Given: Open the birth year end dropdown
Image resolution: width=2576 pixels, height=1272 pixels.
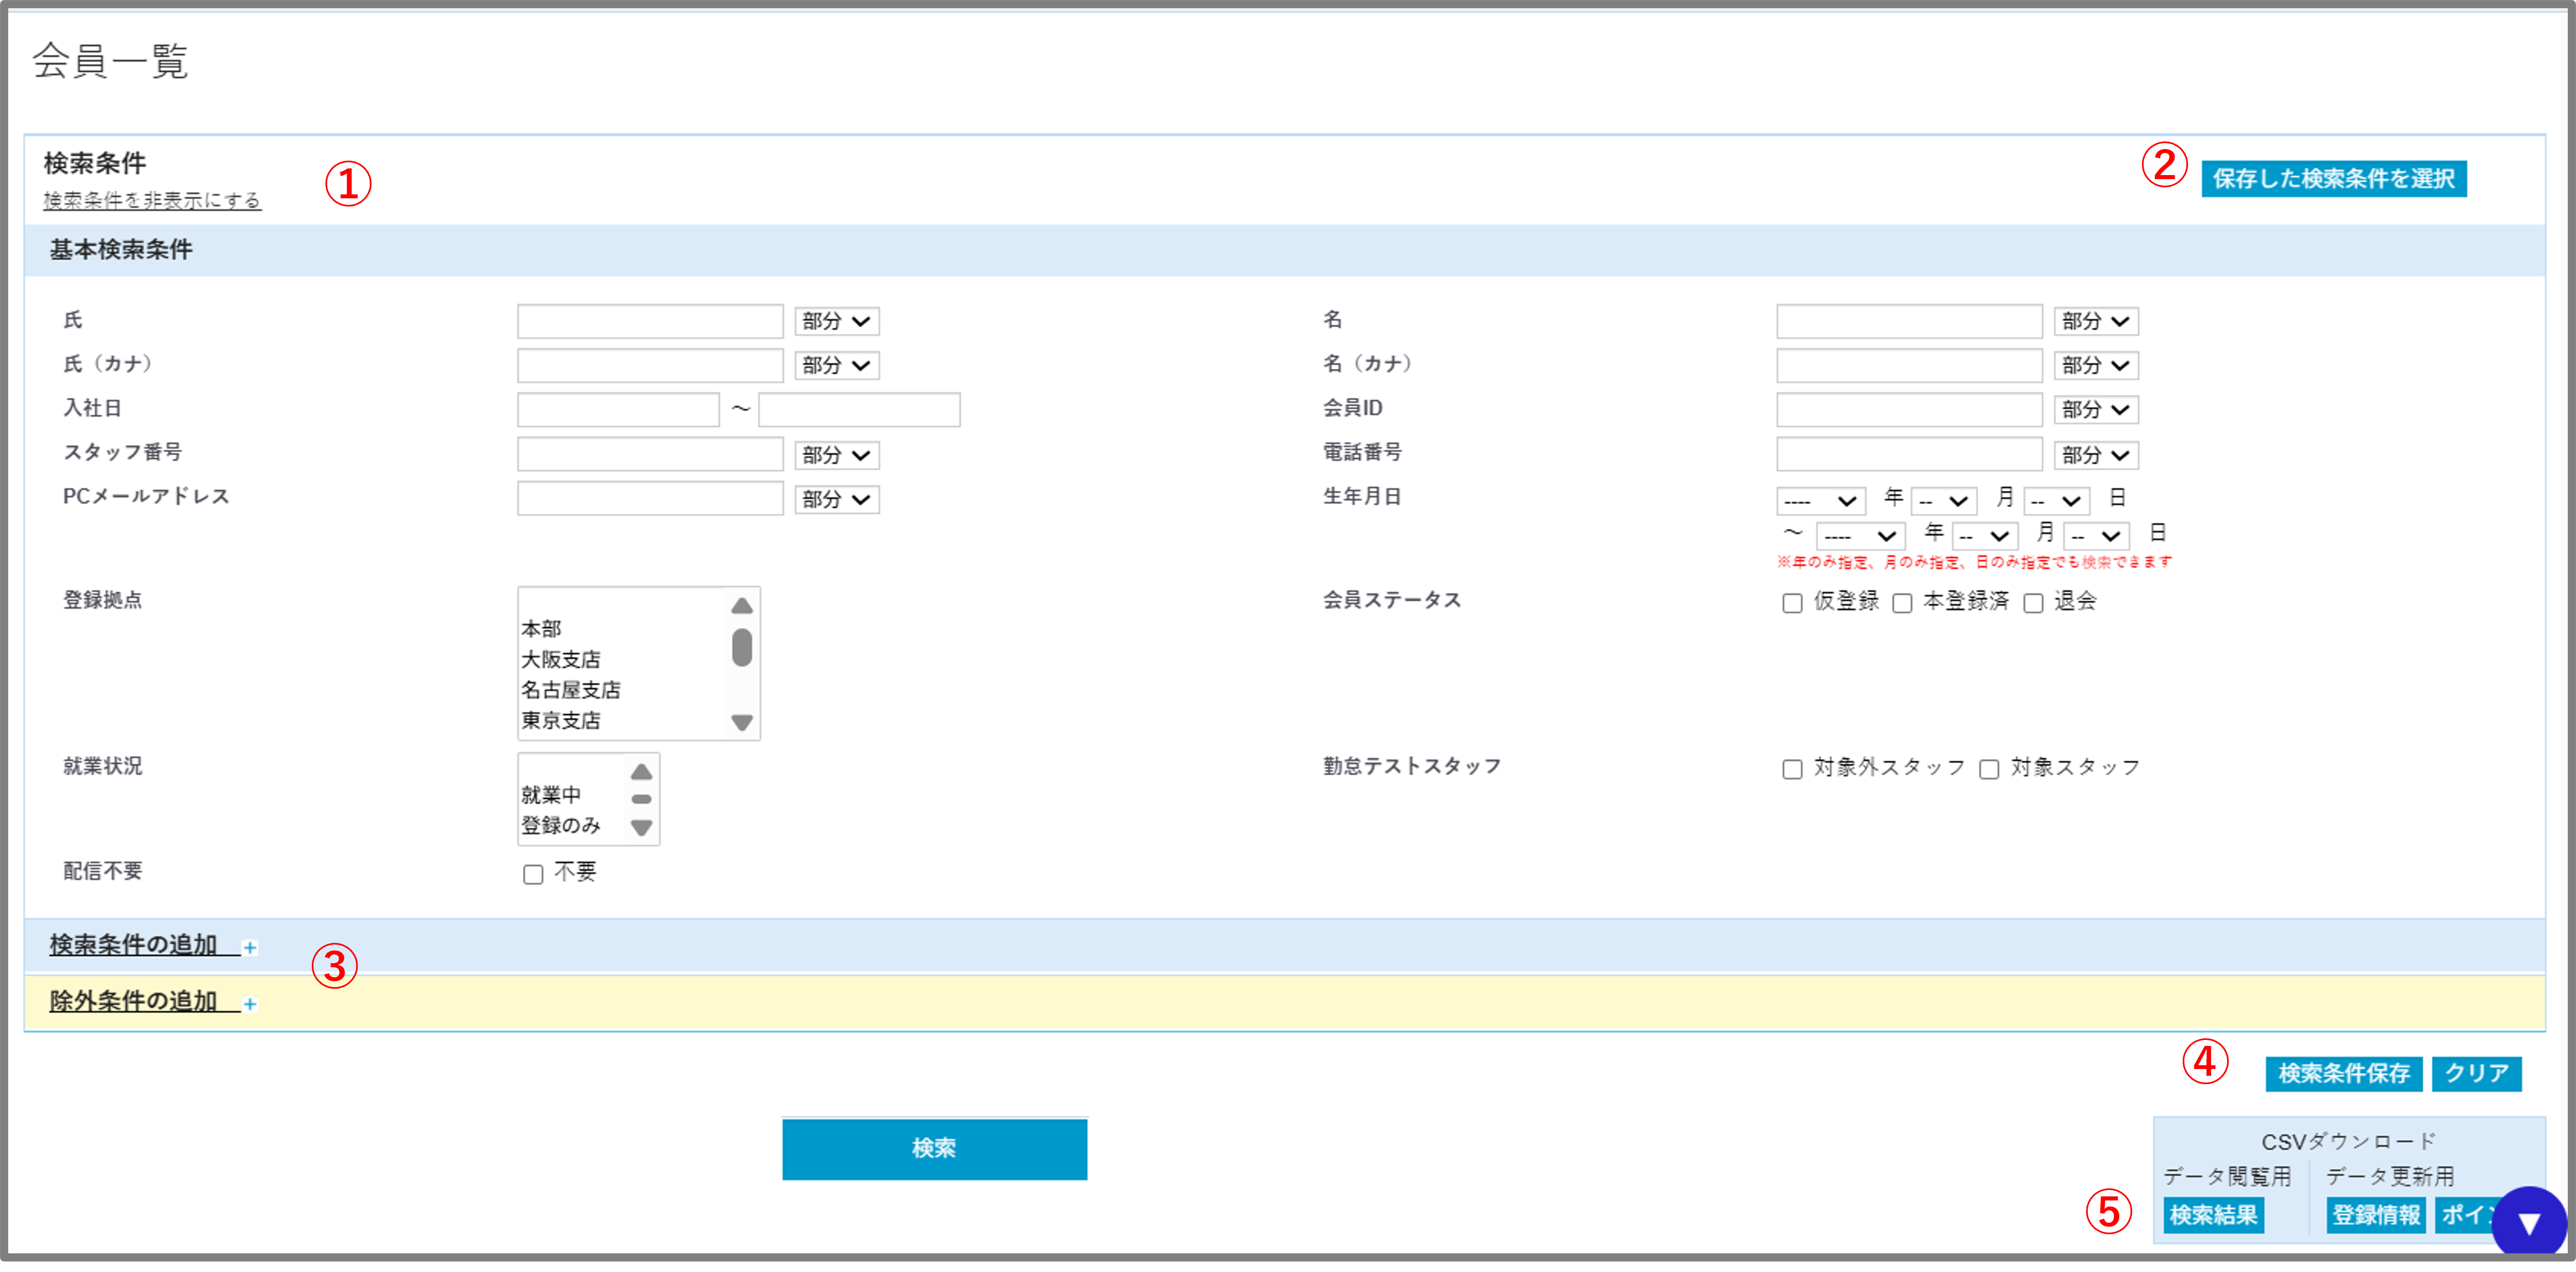Looking at the screenshot, I should point(1861,536).
